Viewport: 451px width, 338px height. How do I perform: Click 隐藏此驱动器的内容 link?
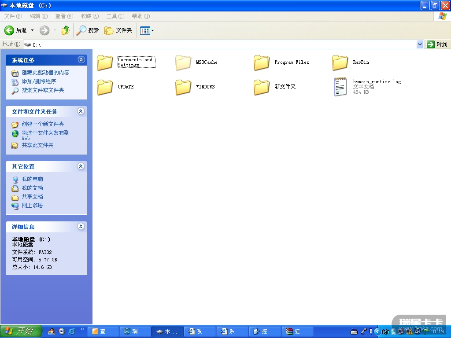(x=45, y=73)
